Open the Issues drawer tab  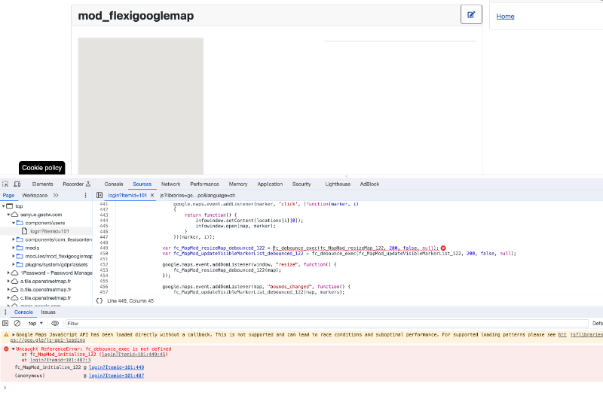click(48, 312)
